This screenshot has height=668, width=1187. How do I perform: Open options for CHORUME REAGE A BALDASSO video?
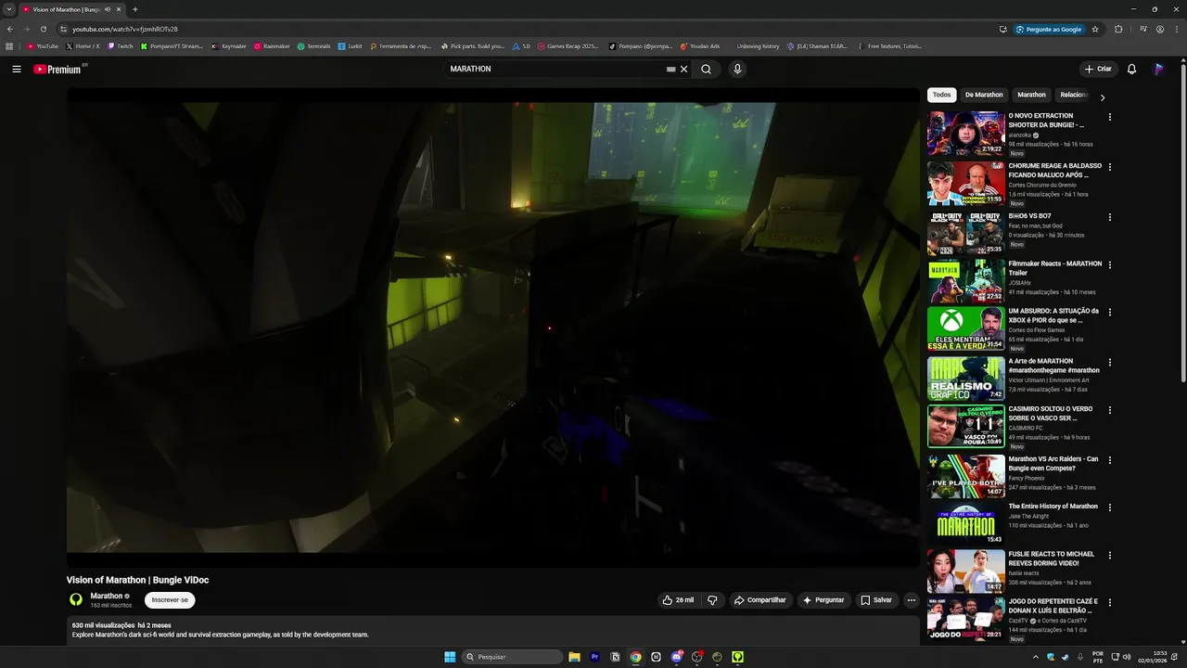click(1109, 167)
